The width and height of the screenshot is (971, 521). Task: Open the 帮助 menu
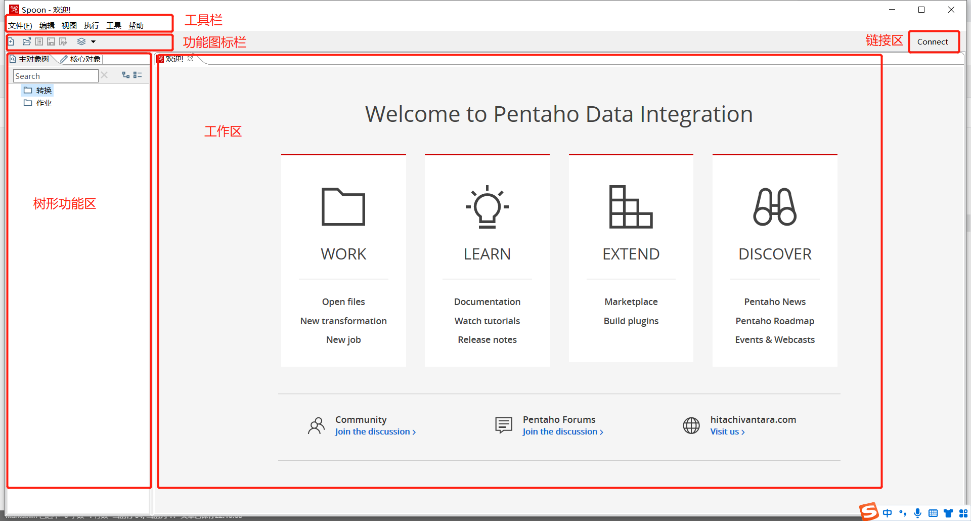(136, 26)
